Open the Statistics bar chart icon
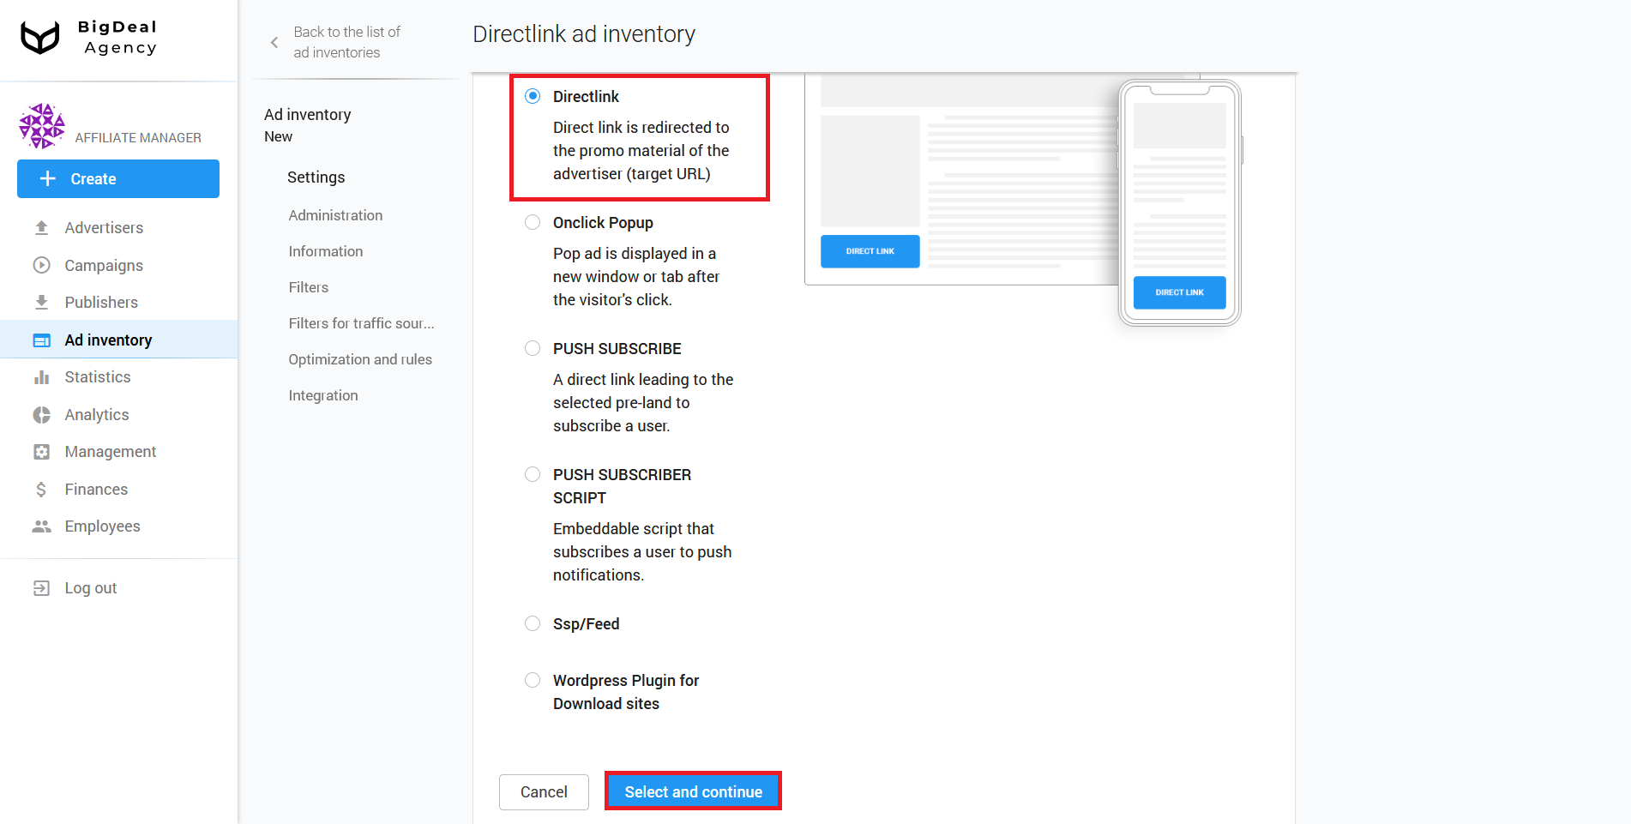 click(40, 376)
